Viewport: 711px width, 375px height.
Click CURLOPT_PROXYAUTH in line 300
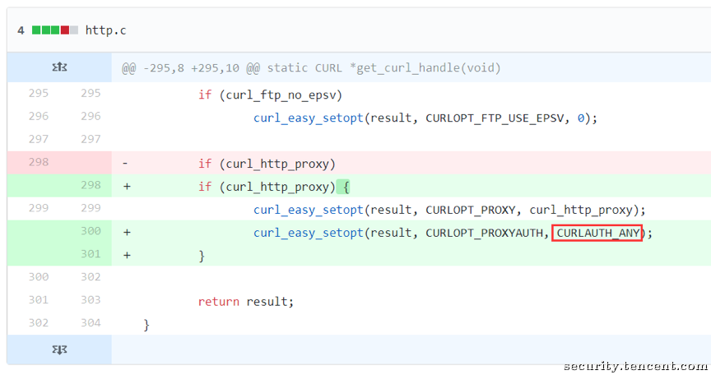(484, 233)
